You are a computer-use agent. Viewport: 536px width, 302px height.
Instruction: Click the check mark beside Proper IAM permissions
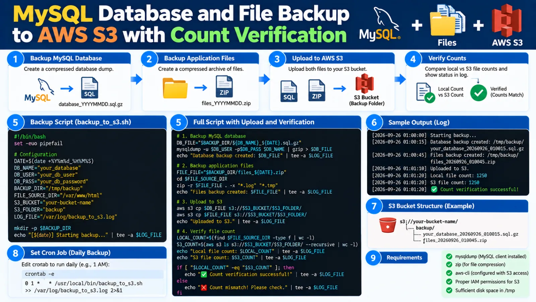(449, 282)
